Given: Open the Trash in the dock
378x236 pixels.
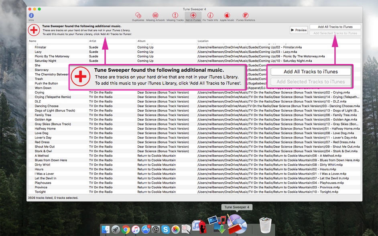Looking at the screenshot, I should point(265,225).
